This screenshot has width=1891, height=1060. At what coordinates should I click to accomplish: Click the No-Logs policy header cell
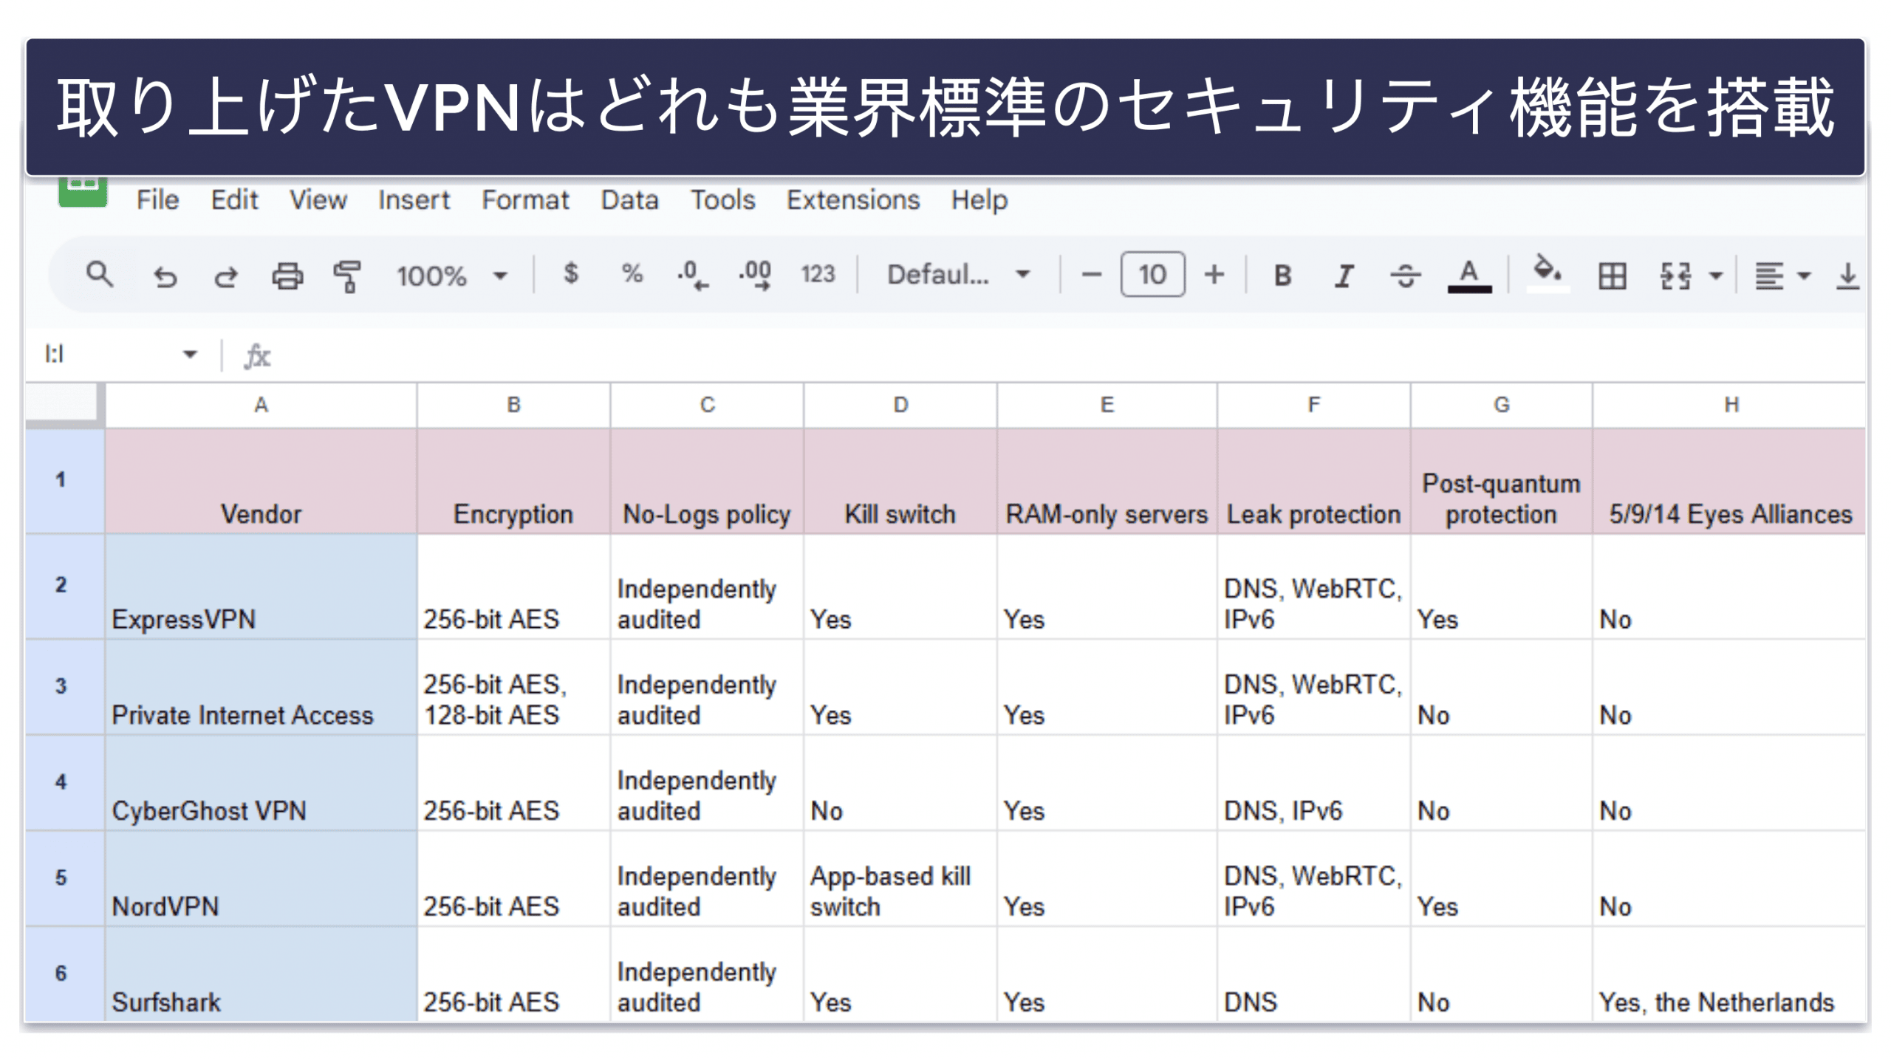point(707,480)
